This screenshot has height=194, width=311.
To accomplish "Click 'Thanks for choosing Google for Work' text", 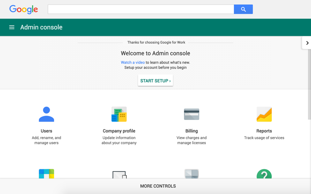I will (x=156, y=42).
